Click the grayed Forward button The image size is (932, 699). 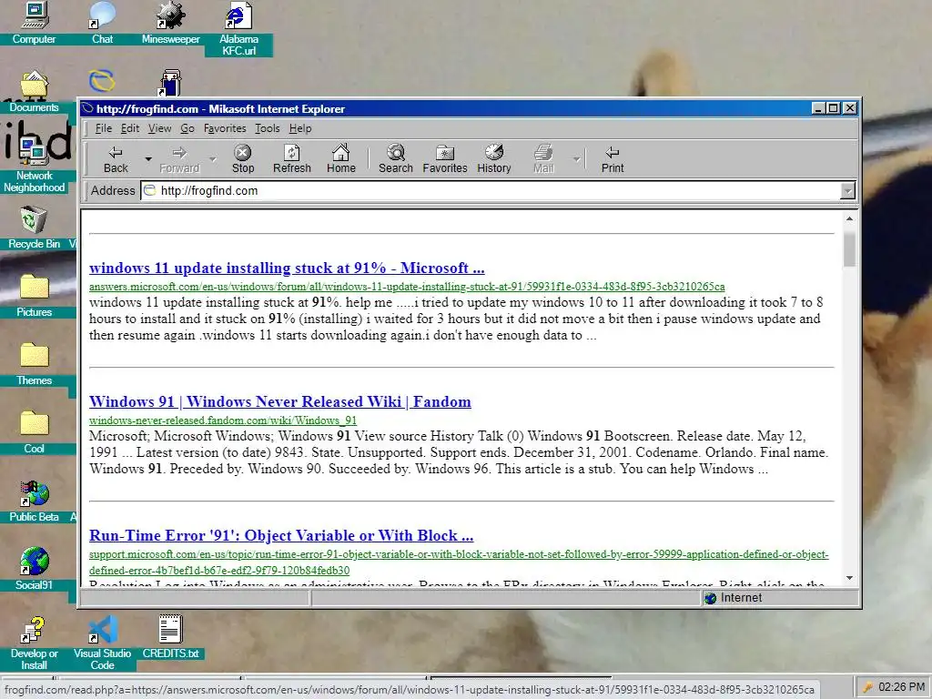(x=179, y=158)
